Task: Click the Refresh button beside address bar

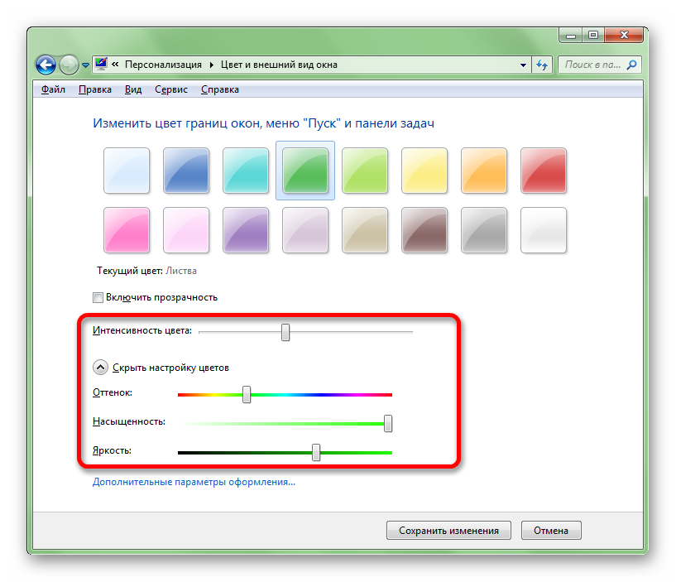Action: tap(542, 65)
